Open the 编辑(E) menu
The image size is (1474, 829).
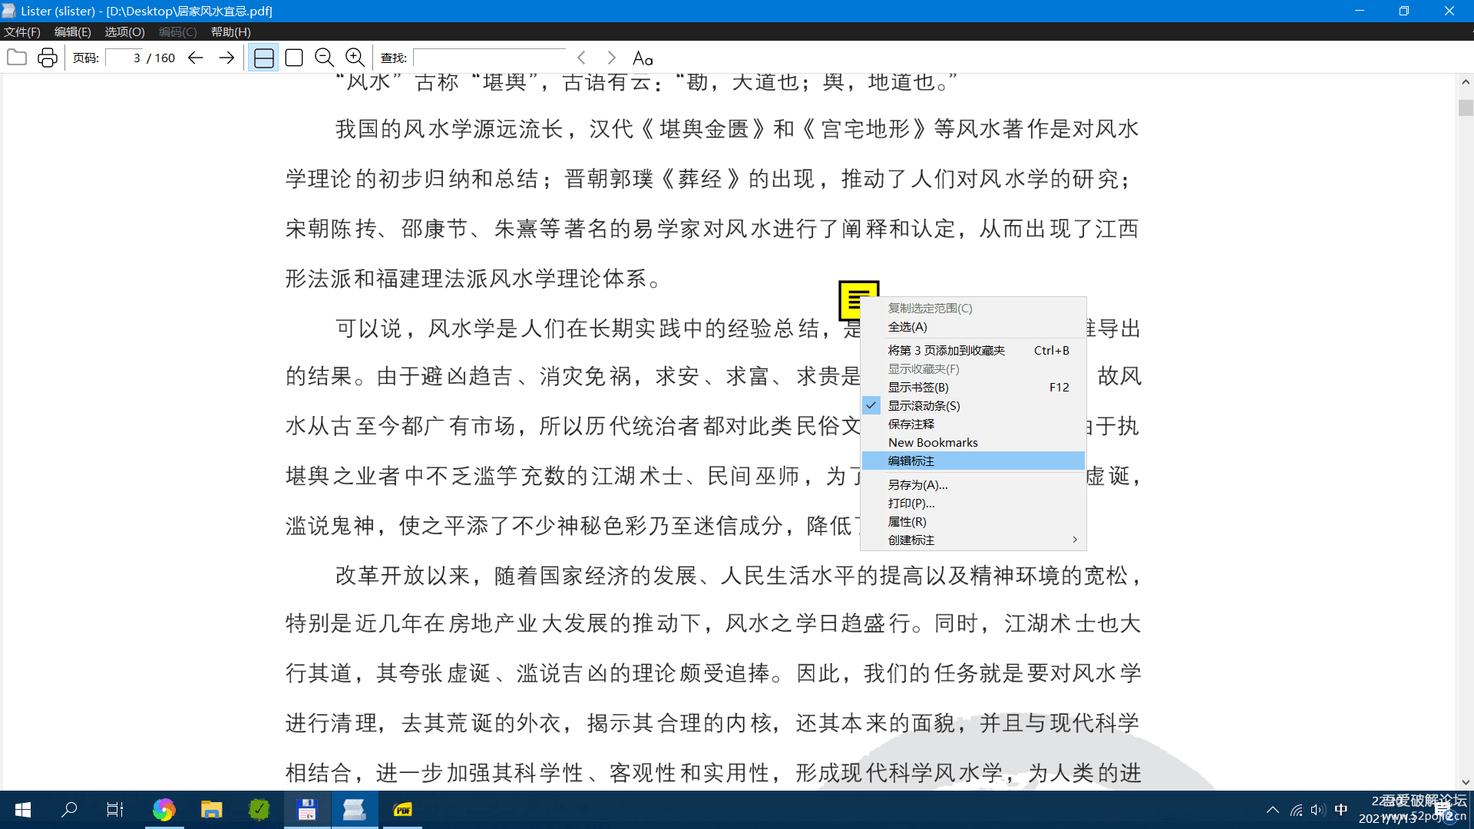tap(73, 31)
